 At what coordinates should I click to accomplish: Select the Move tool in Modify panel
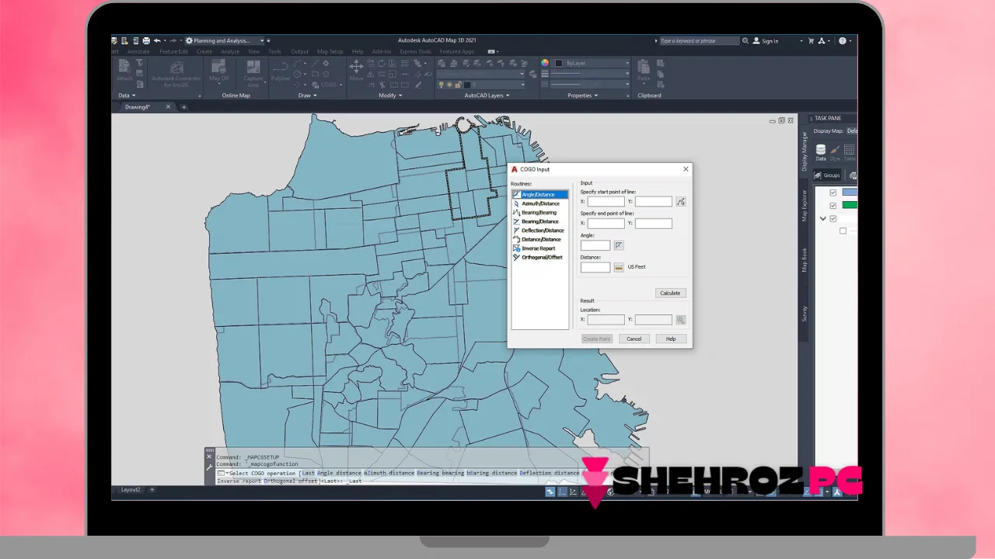pos(356,70)
